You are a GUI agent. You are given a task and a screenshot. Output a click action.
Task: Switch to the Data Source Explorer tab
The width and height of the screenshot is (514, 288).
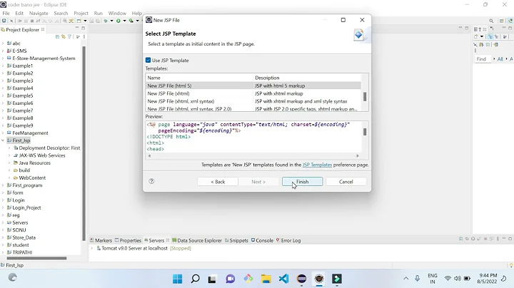pyautogui.click(x=197, y=240)
